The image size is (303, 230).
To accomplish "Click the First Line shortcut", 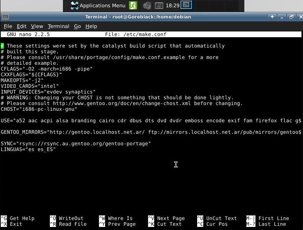I will coord(268,219).
